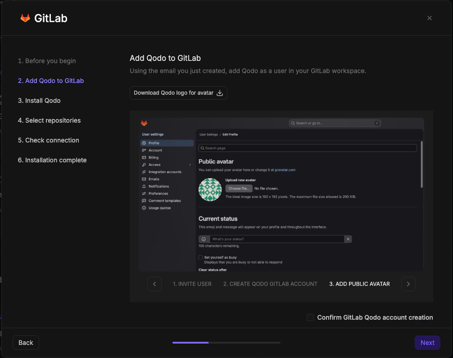Click User Settings breadcrumb in preview
Image resolution: width=453 pixels, height=358 pixels.
208,134
